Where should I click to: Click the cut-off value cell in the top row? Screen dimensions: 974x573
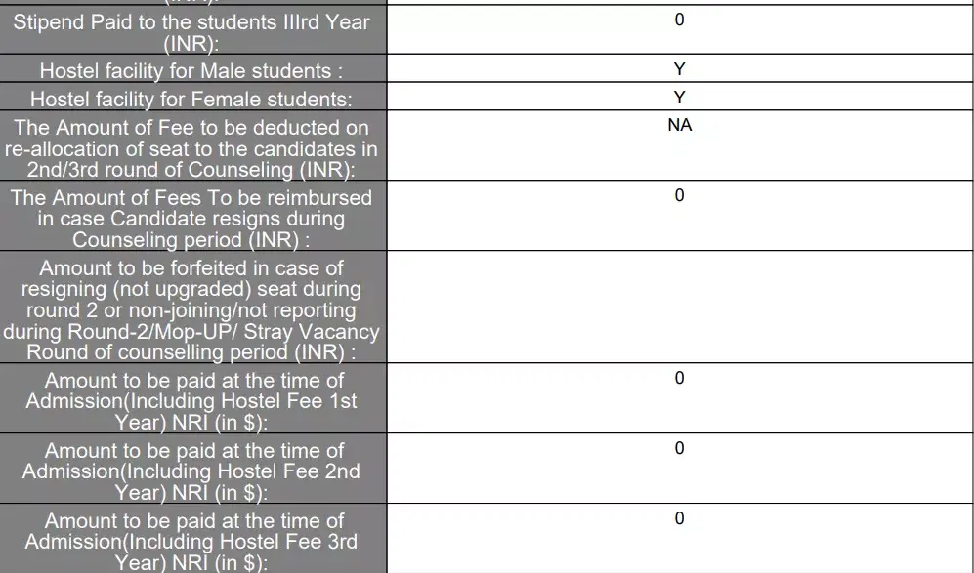coord(680,2)
